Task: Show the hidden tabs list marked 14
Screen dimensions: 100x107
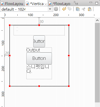Action: [x=76, y=3]
